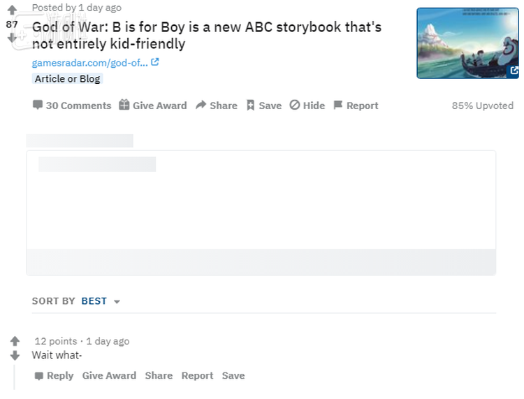Upvote the God of War post
Viewport: 524px width, 399px height.
[x=12, y=10]
